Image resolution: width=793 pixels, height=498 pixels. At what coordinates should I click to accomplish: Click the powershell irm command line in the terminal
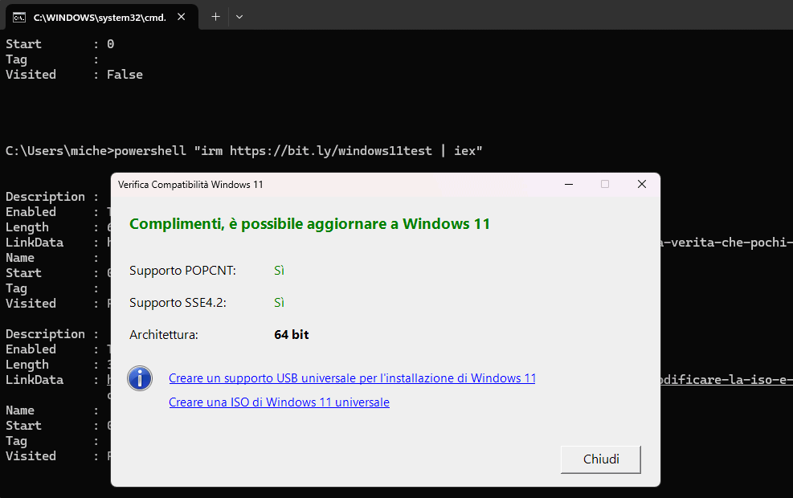tap(243, 150)
